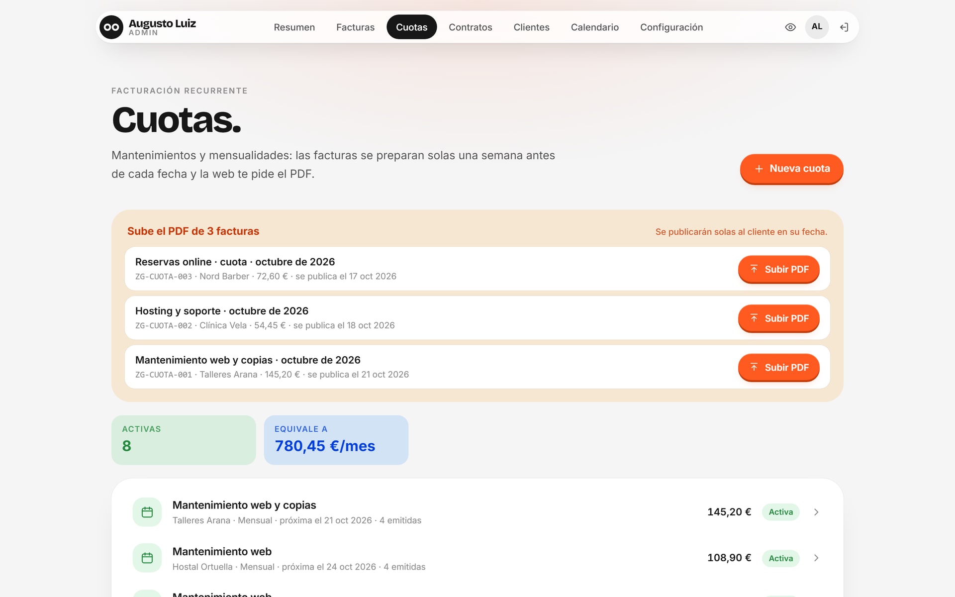955x597 pixels.
Task: Click the ZG-CUOTA-003 Nord Barber details line
Action: tap(266, 276)
